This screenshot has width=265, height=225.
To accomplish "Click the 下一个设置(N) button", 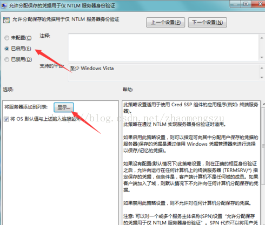I will coord(208,23).
